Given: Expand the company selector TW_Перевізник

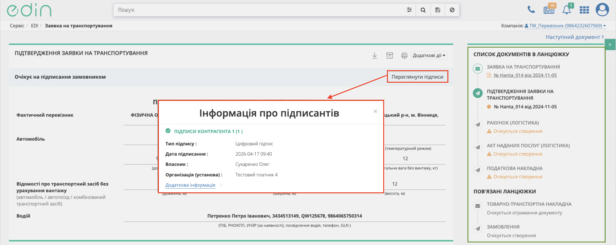Looking at the screenshot, I should (565, 26).
